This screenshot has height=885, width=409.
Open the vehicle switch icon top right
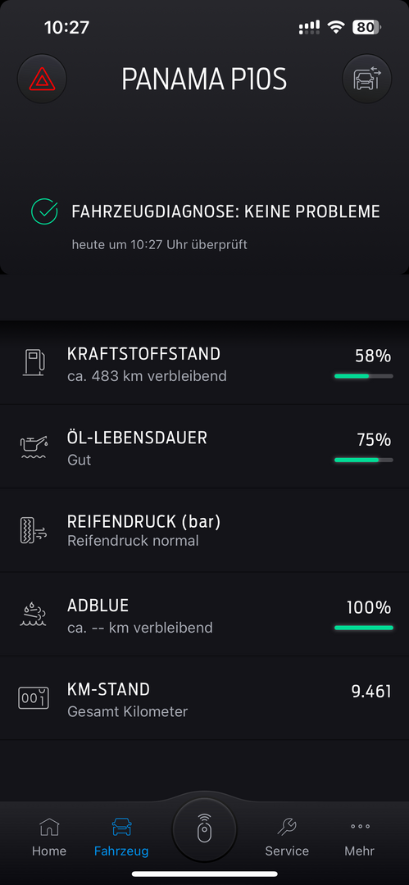[x=367, y=79]
